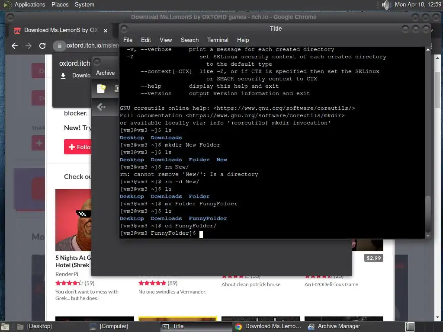Image resolution: width=443 pixels, height=332 pixels.
Task: Click the new archive icon in Archive Manager
Action: [101, 89]
